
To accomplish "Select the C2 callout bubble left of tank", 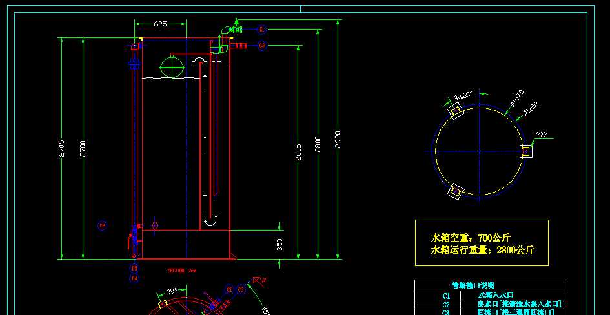I will (x=102, y=225).
